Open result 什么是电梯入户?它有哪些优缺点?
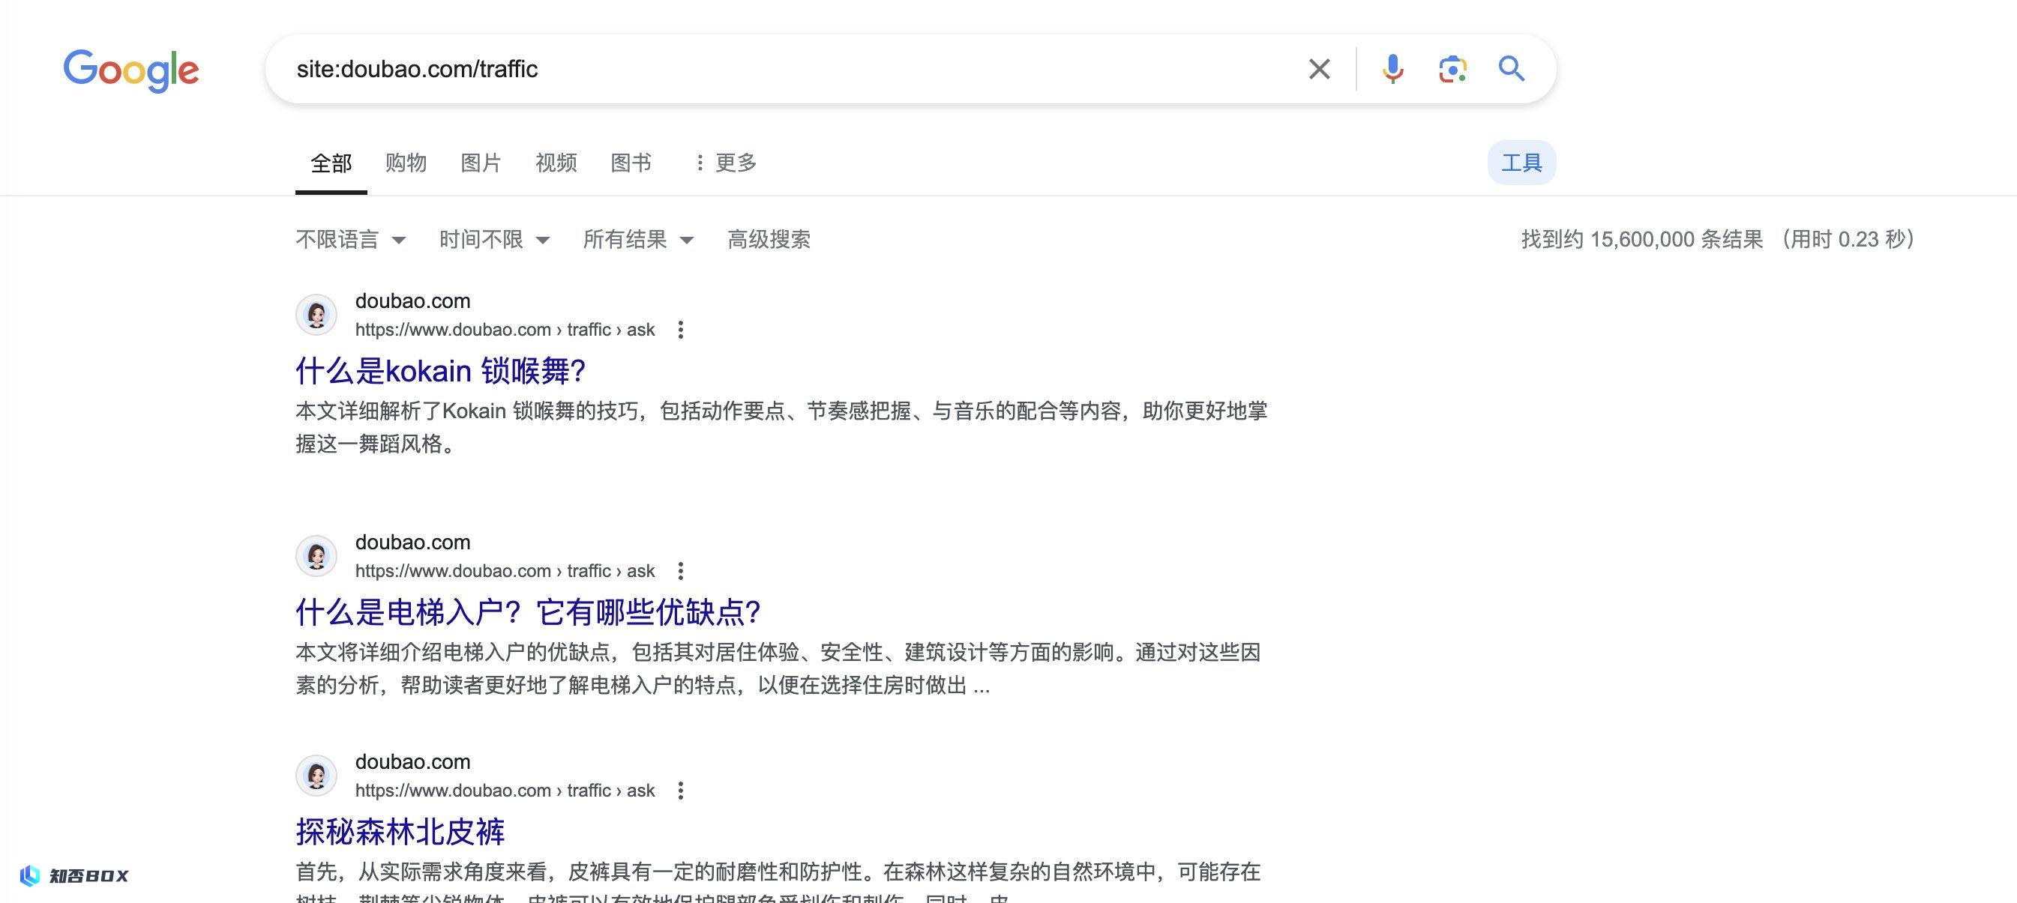2017x903 pixels. (529, 612)
